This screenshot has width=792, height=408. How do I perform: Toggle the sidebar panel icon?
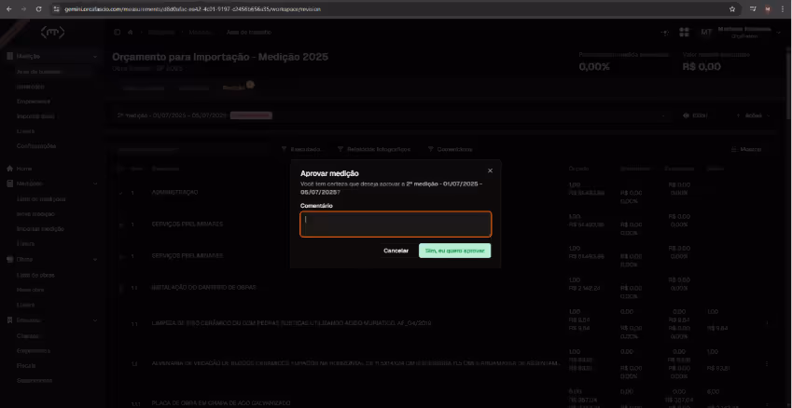point(118,33)
